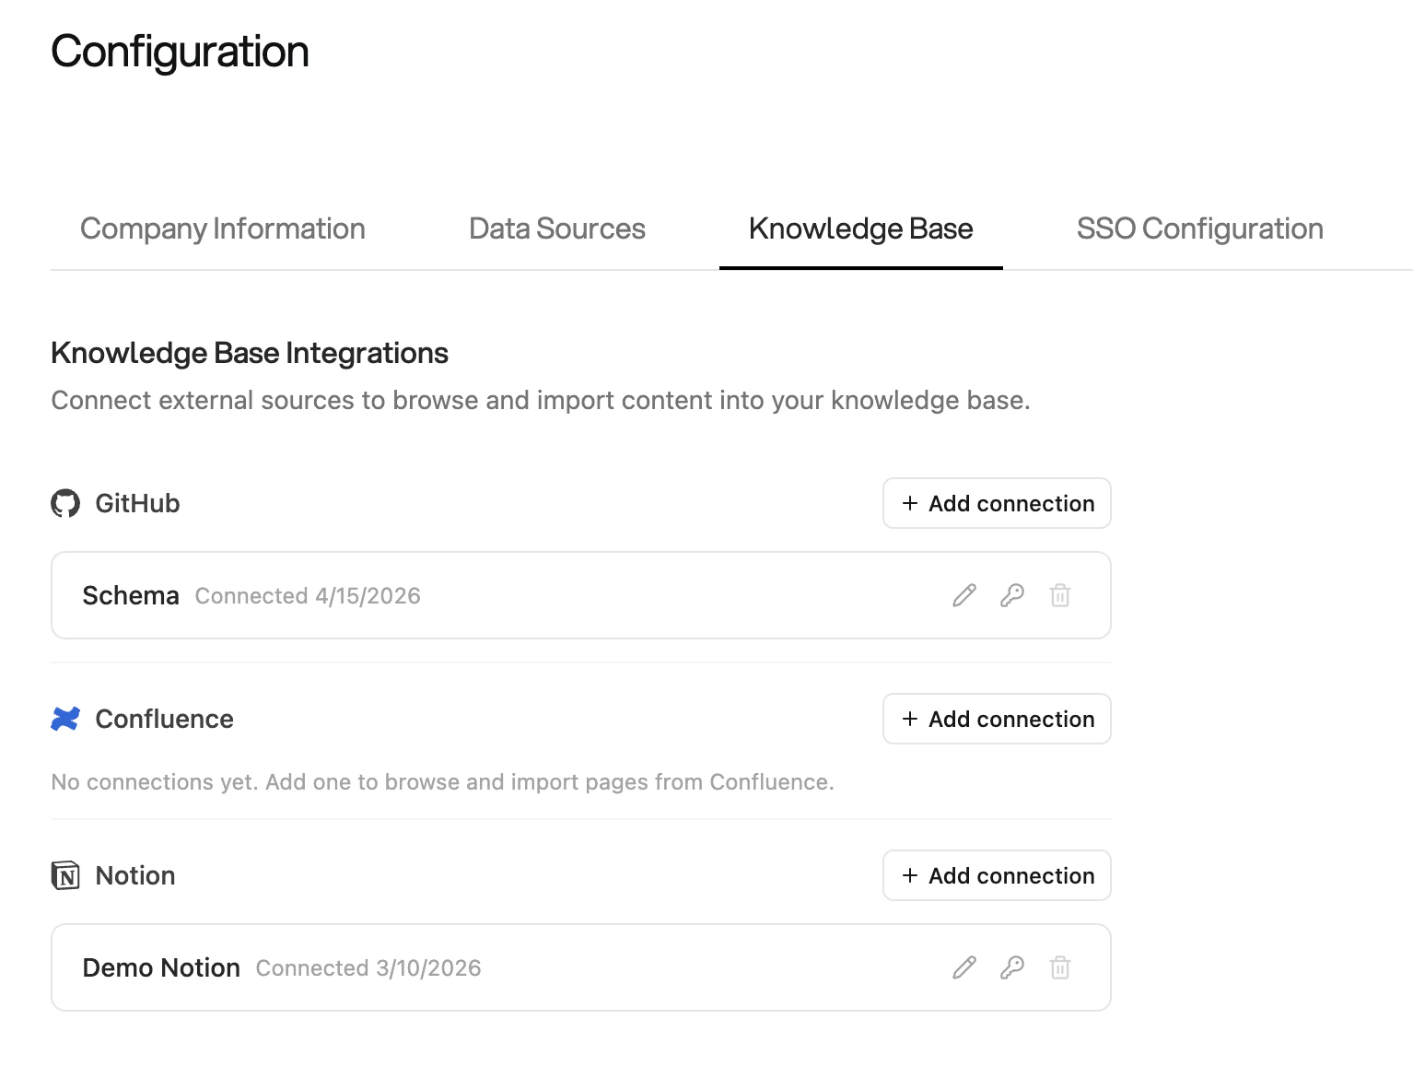Click the GitHub logo icon
1413x1078 pixels.
[x=64, y=503]
